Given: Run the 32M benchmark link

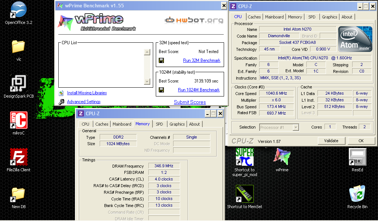Looking at the screenshot, I should 202,60.
